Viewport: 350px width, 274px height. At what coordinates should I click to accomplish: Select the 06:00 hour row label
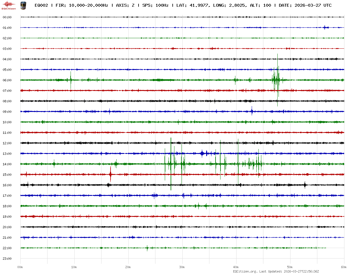[x=7, y=80]
